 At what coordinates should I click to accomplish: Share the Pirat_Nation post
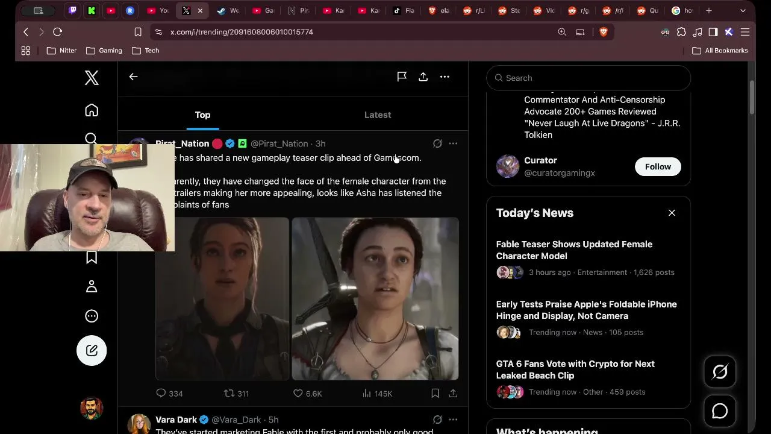coord(453,393)
